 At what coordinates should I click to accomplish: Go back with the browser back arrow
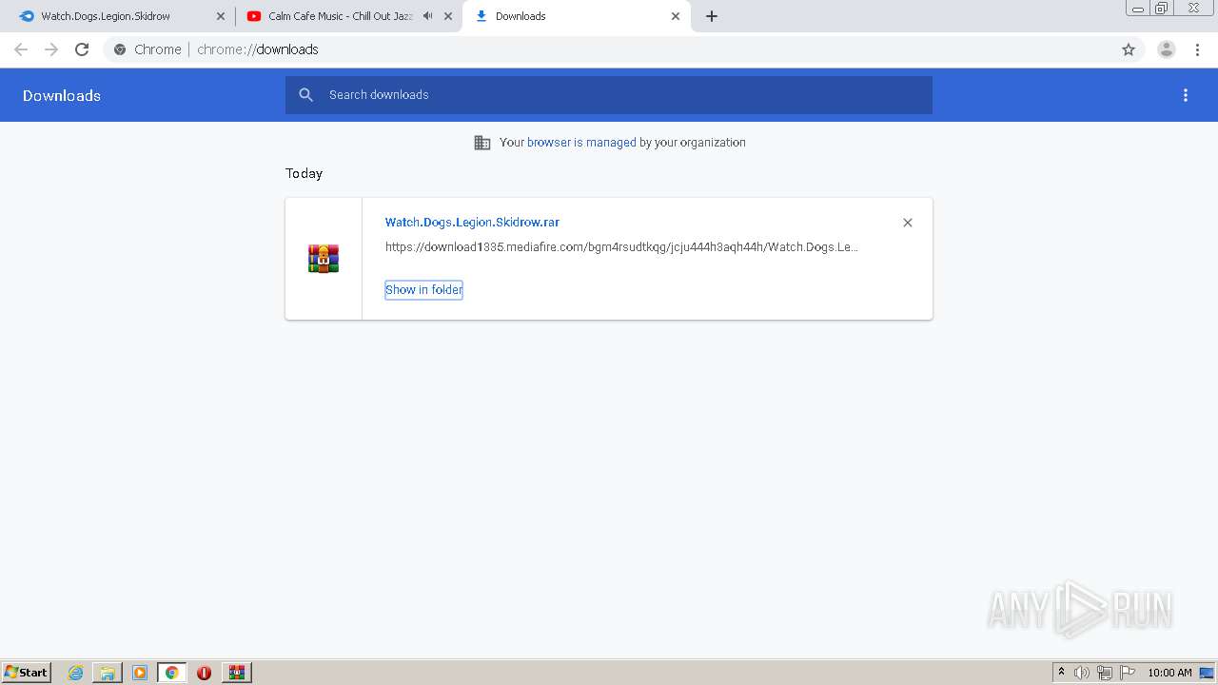(x=21, y=49)
